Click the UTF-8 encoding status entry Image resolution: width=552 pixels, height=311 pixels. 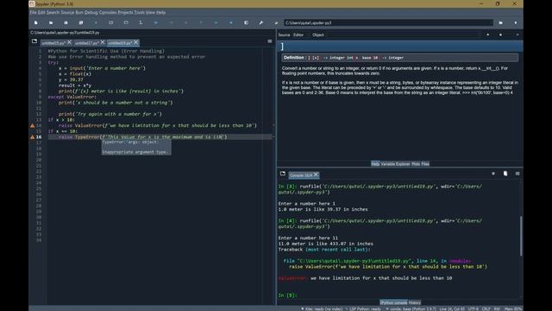[474, 309]
